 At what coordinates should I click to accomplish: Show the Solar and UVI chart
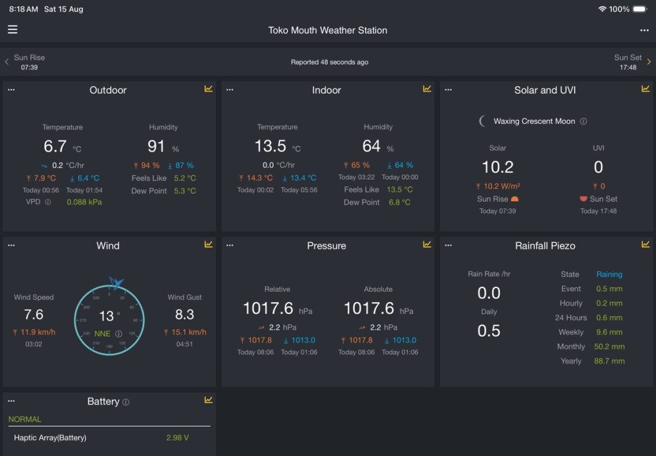[x=646, y=89]
